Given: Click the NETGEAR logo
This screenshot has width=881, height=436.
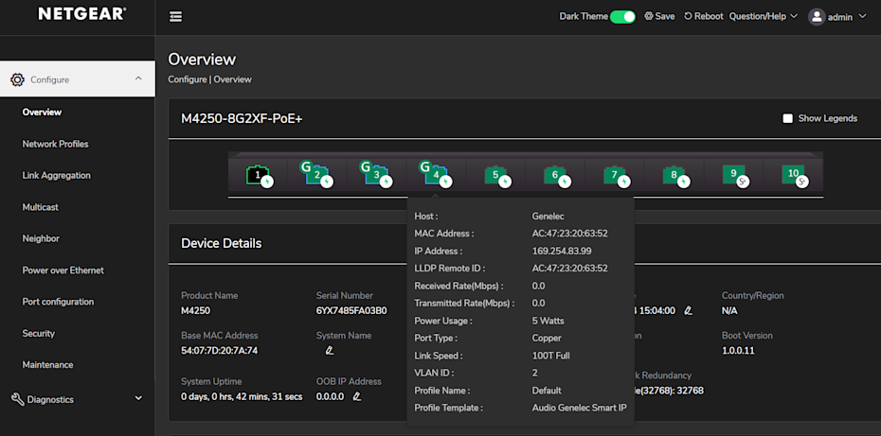Looking at the screenshot, I should (x=81, y=15).
